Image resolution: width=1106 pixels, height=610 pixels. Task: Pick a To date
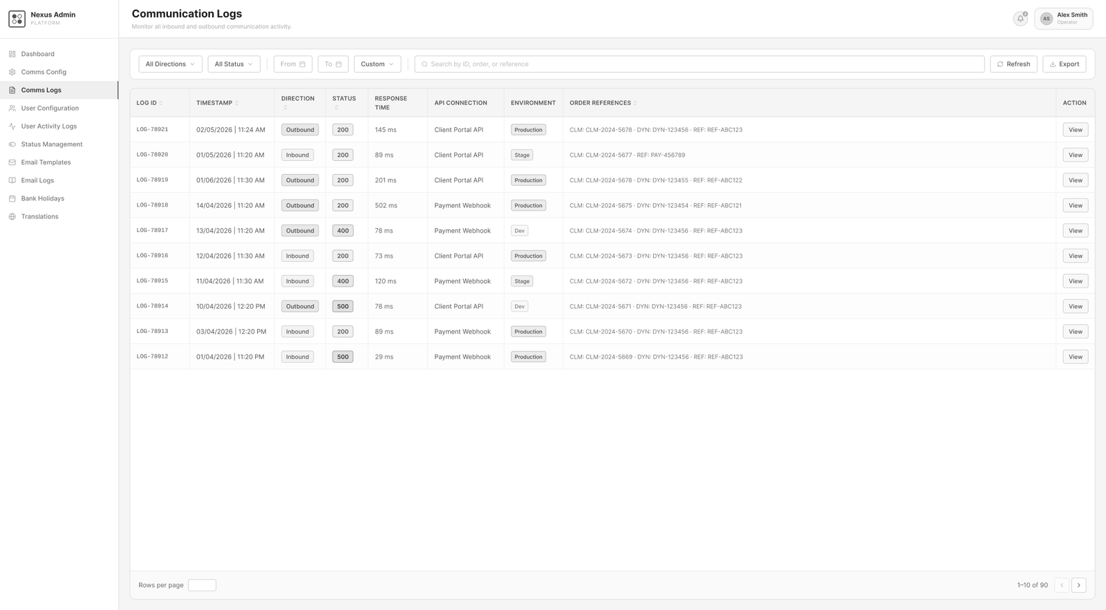(x=333, y=64)
